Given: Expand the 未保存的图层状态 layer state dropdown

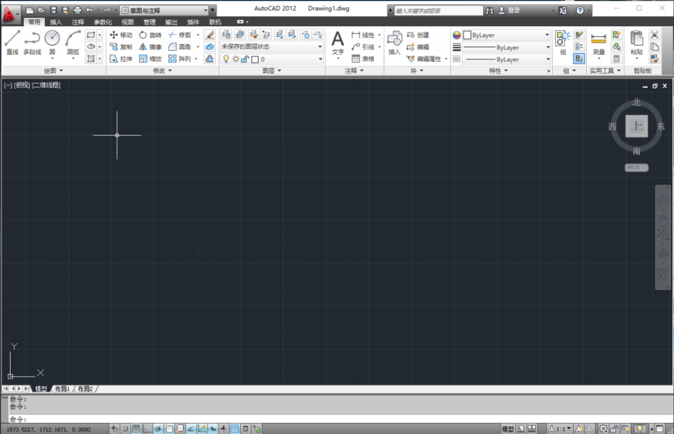Looking at the screenshot, I should click(271, 46).
